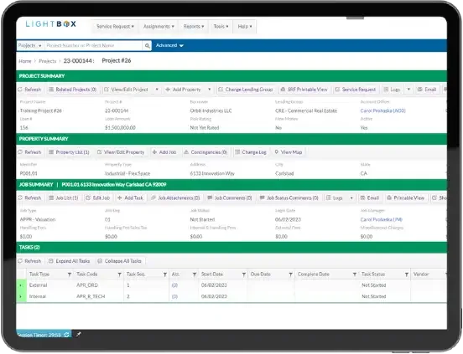Open the Reports menu
Viewport: 463px width, 354px height.
(194, 27)
